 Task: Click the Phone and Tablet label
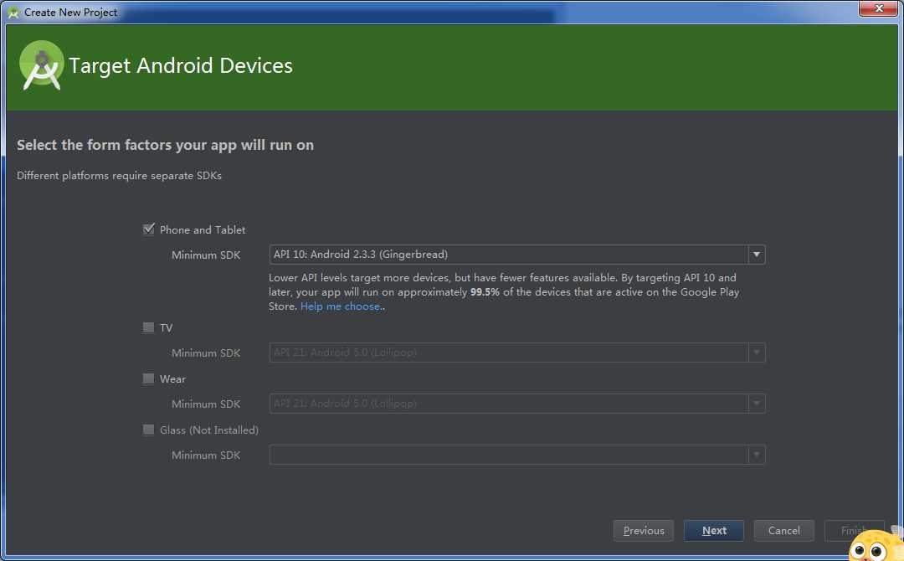(203, 230)
